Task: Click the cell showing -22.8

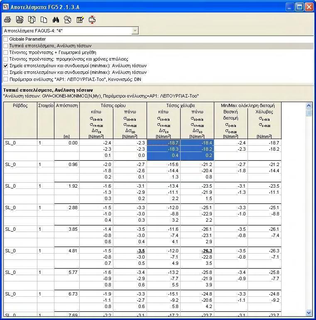Action: pyautogui.click(x=197, y=257)
